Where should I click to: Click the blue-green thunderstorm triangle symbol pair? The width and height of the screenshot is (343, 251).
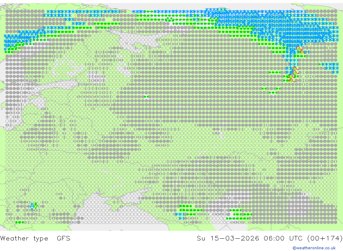(34, 206)
